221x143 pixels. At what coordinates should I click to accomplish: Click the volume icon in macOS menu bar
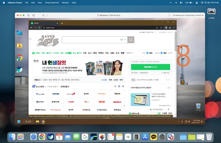point(181,2)
